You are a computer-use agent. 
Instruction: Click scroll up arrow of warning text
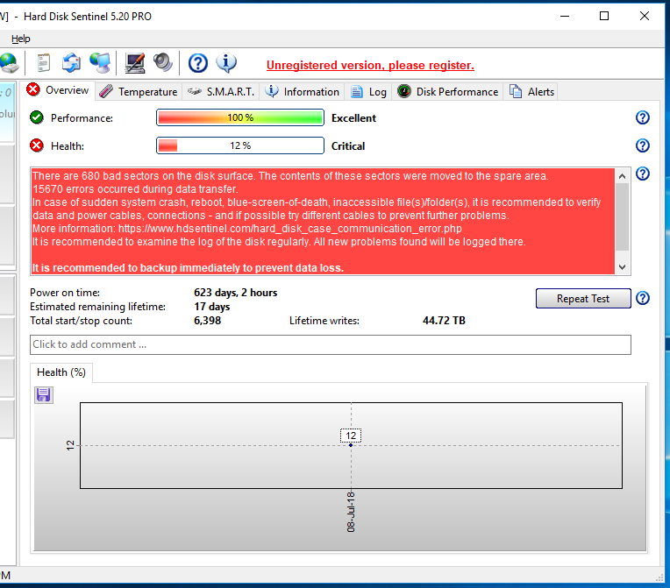pos(622,176)
